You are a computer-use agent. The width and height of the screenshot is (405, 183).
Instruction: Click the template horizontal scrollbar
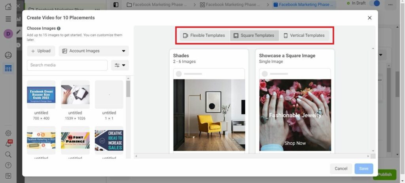[x=252, y=156]
